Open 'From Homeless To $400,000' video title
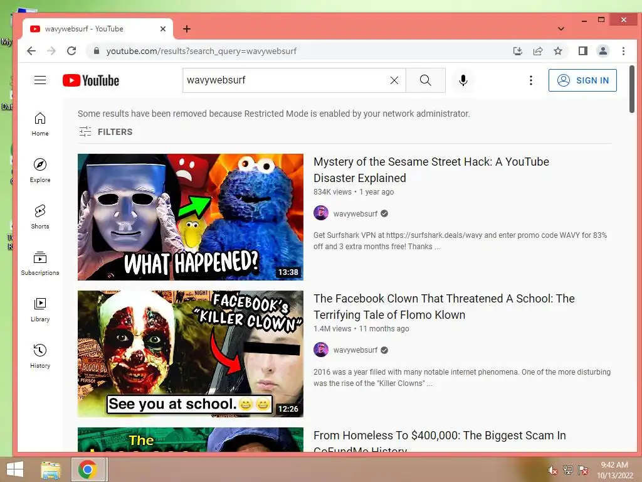 click(439, 442)
